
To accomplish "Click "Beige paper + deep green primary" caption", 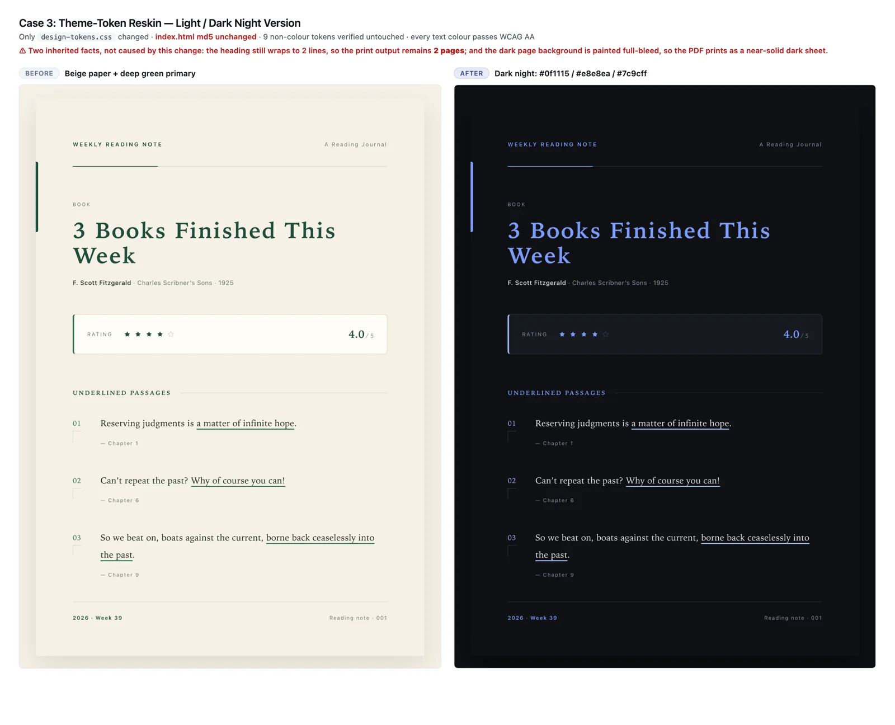I will (130, 73).
